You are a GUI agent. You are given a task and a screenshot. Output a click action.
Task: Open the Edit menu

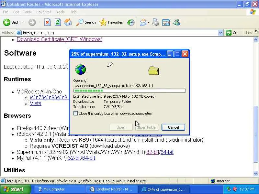pos(16,12)
